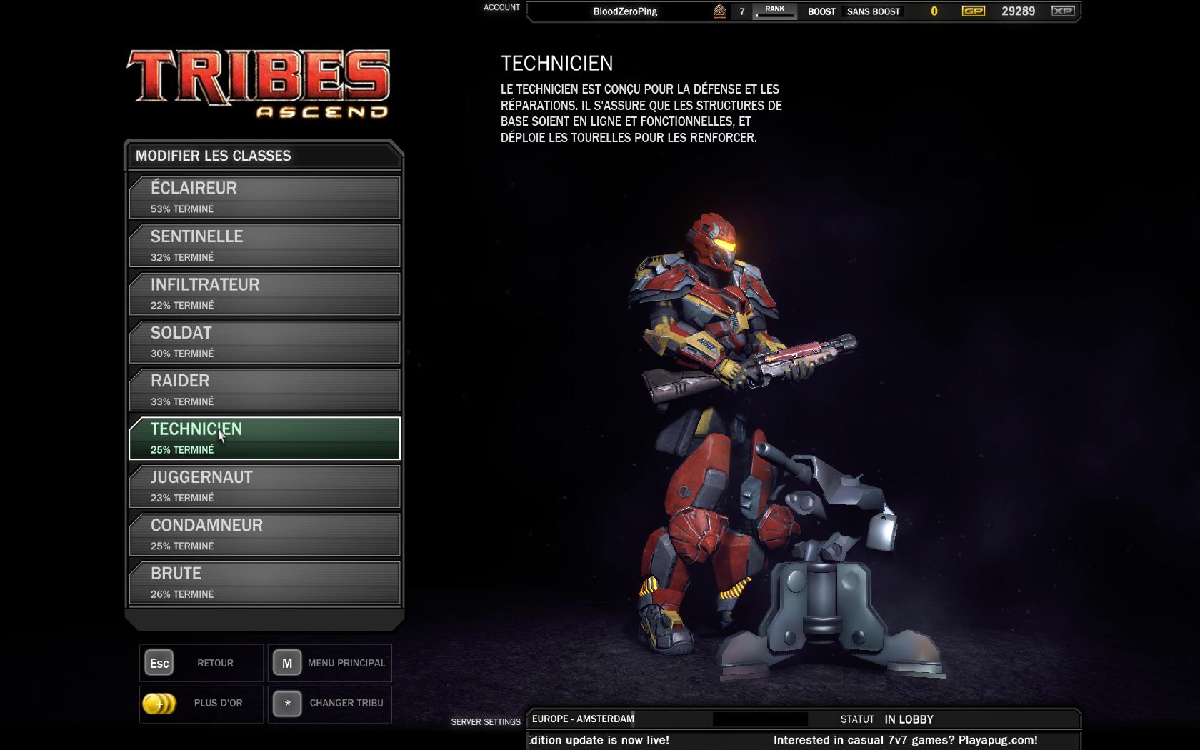Click the Technicien description paragraph
Image resolution: width=1200 pixels, height=750 pixels.
641,113
